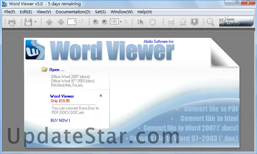The image size is (257, 154).
Task: Click the Open ... link
Action: [57, 70]
